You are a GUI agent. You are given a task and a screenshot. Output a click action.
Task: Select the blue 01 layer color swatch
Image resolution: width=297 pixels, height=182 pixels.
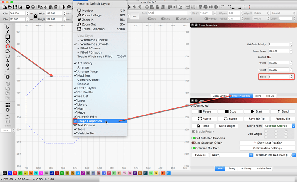tap(10, 173)
